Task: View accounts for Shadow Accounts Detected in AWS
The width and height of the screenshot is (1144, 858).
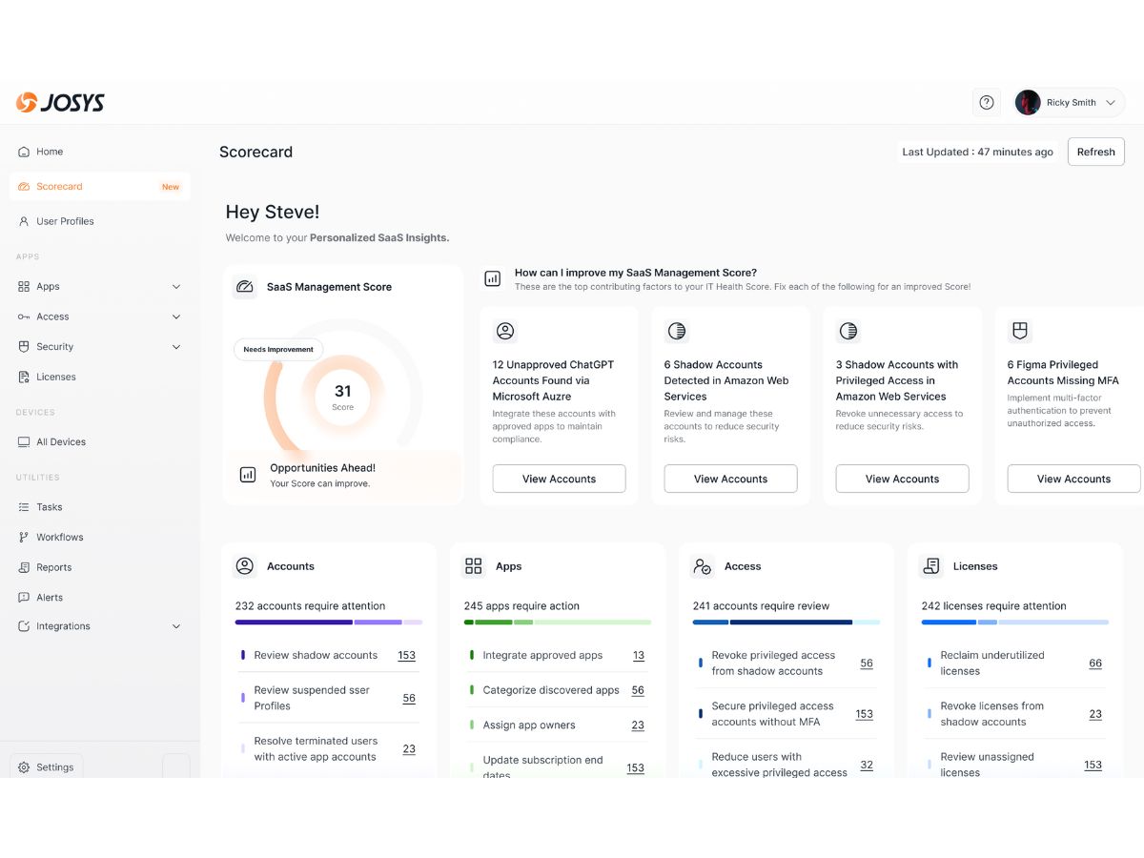Action: pos(730,479)
